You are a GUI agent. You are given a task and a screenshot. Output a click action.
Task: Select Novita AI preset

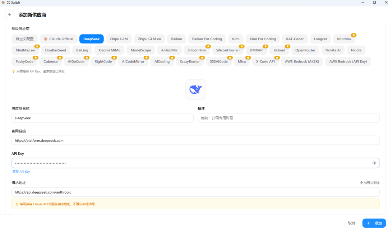333,50
